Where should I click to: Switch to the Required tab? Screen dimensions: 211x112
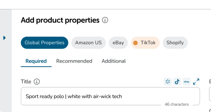(36, 61)
